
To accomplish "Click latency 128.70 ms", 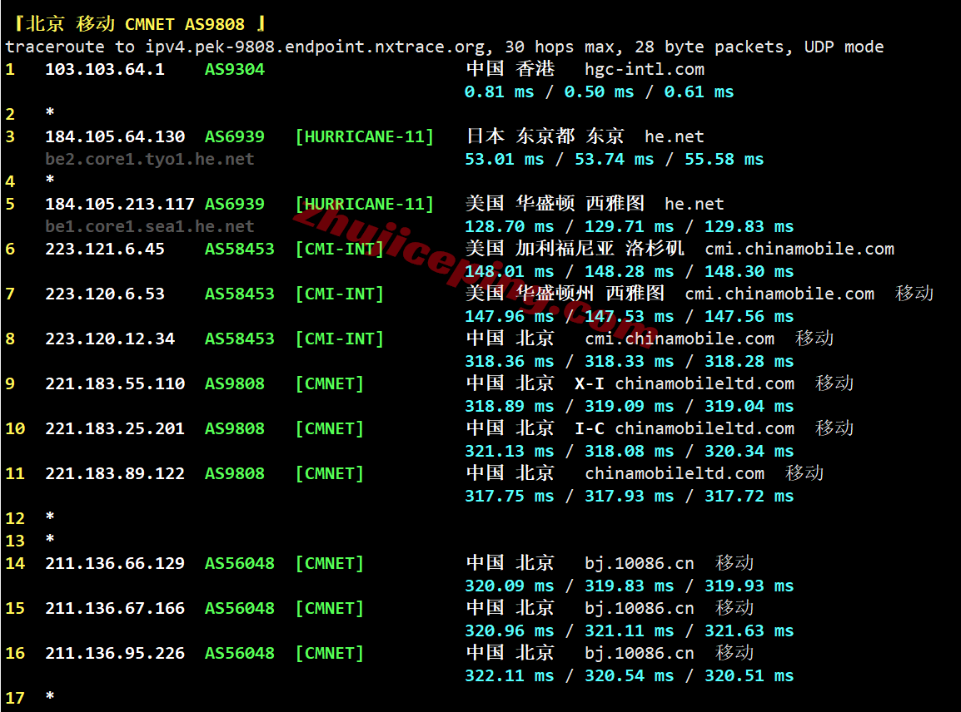I will click(x=509, y=226).
